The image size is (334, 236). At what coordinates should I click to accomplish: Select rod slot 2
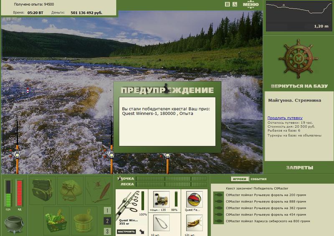tap(107, 221)
